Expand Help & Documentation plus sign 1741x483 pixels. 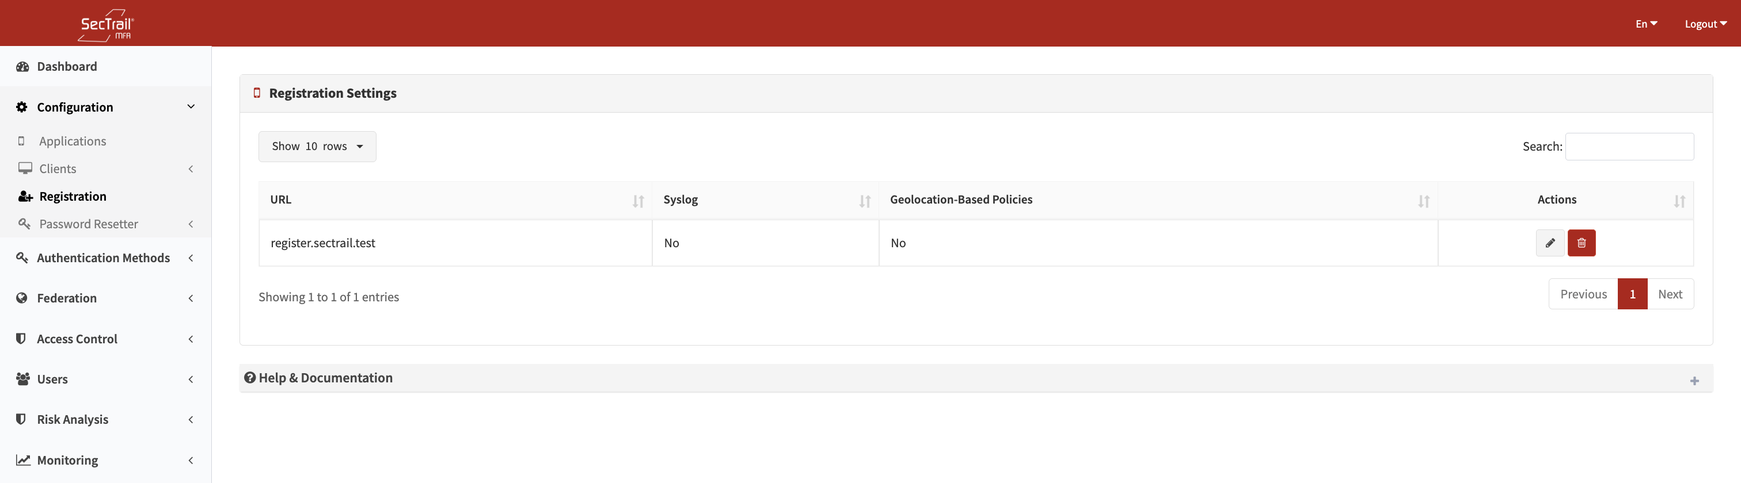(x=1694, y=381)
